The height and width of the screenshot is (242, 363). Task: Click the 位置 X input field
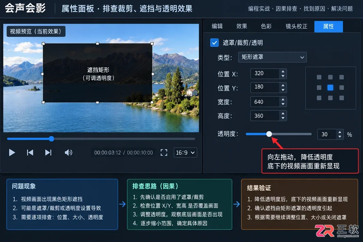tap(264, 74)
